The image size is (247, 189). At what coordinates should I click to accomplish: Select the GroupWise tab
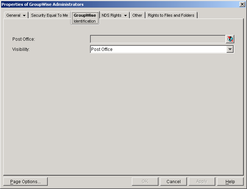pos(85,16)
